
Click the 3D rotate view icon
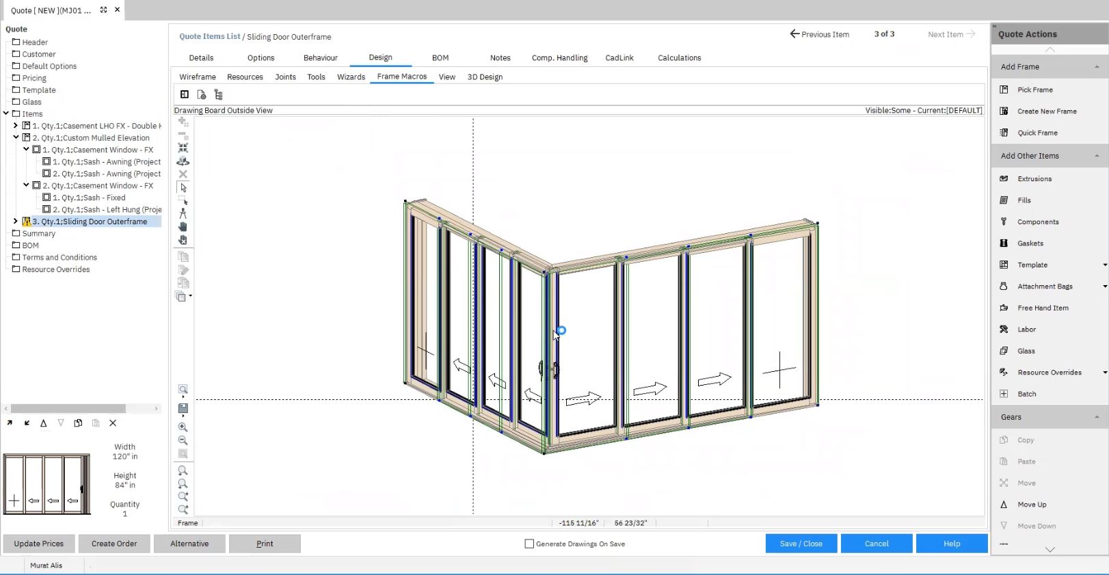pyautogui.click(x=183, y=161)
